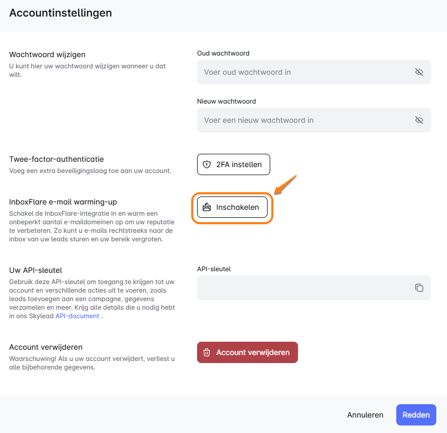Select the API-sleutel text field
Viewport: 447px width, 433px height.
pyautogui.click(x=304, y=288)
